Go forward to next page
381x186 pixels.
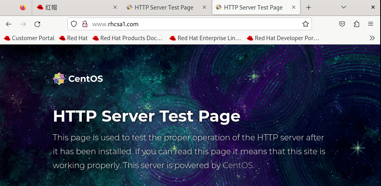23,24
